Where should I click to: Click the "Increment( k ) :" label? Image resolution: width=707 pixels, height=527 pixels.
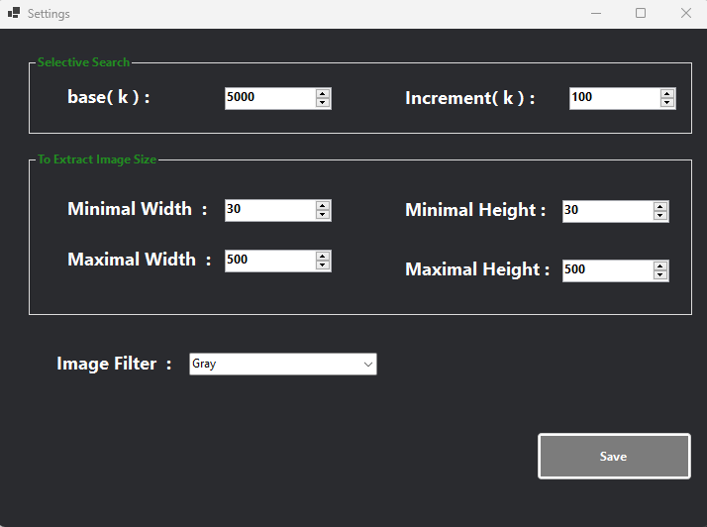pos(469,98)
